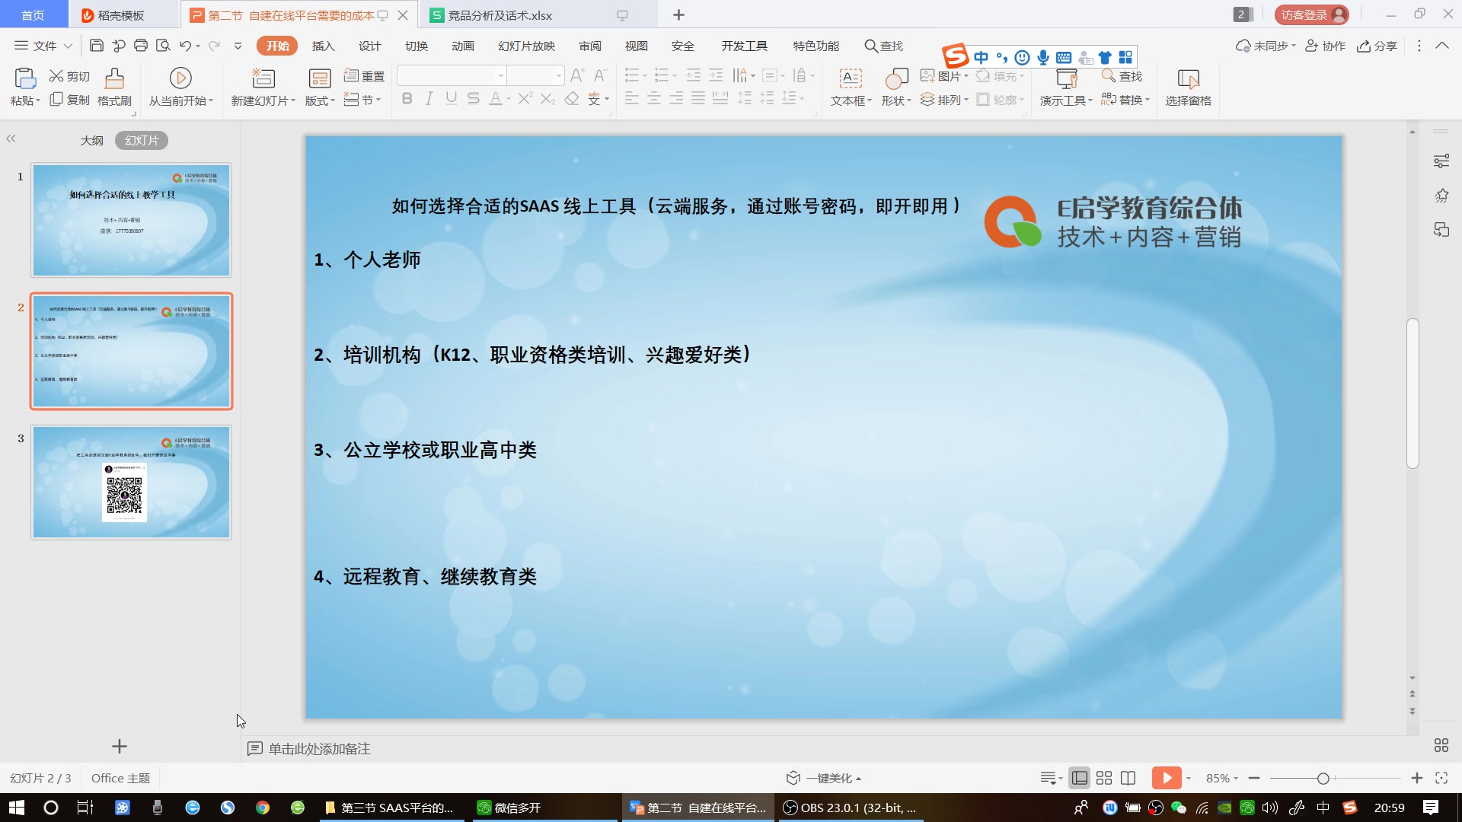
Task: Open the Insert menu tab
Action: click(x=324, y=46)
